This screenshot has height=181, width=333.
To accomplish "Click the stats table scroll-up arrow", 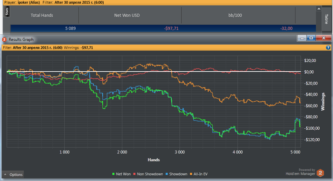I will coord(319,9).
